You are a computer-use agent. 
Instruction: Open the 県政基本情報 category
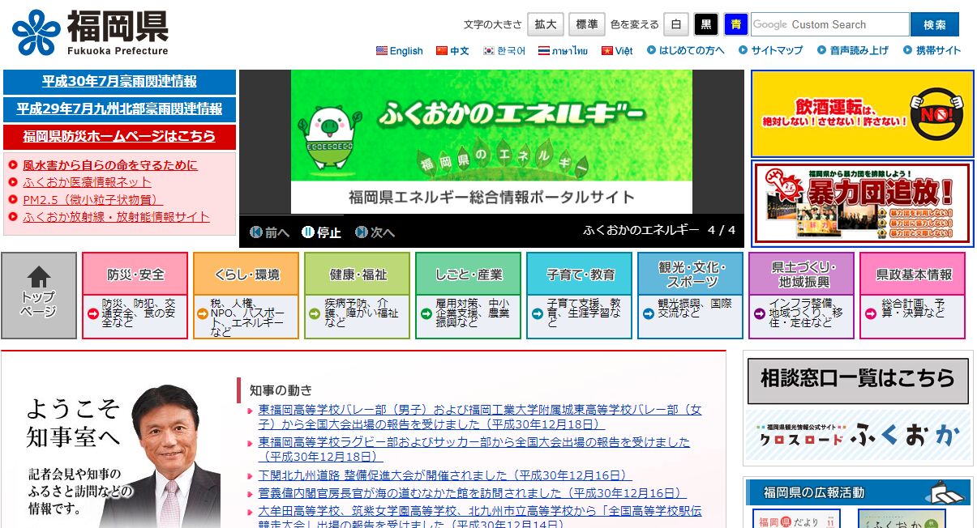click(913, 275)
